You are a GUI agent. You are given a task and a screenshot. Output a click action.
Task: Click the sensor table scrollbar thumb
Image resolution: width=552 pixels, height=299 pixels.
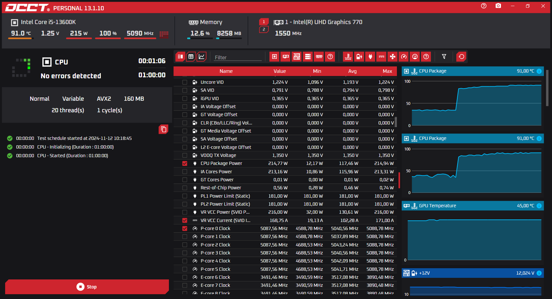(396, 122)
